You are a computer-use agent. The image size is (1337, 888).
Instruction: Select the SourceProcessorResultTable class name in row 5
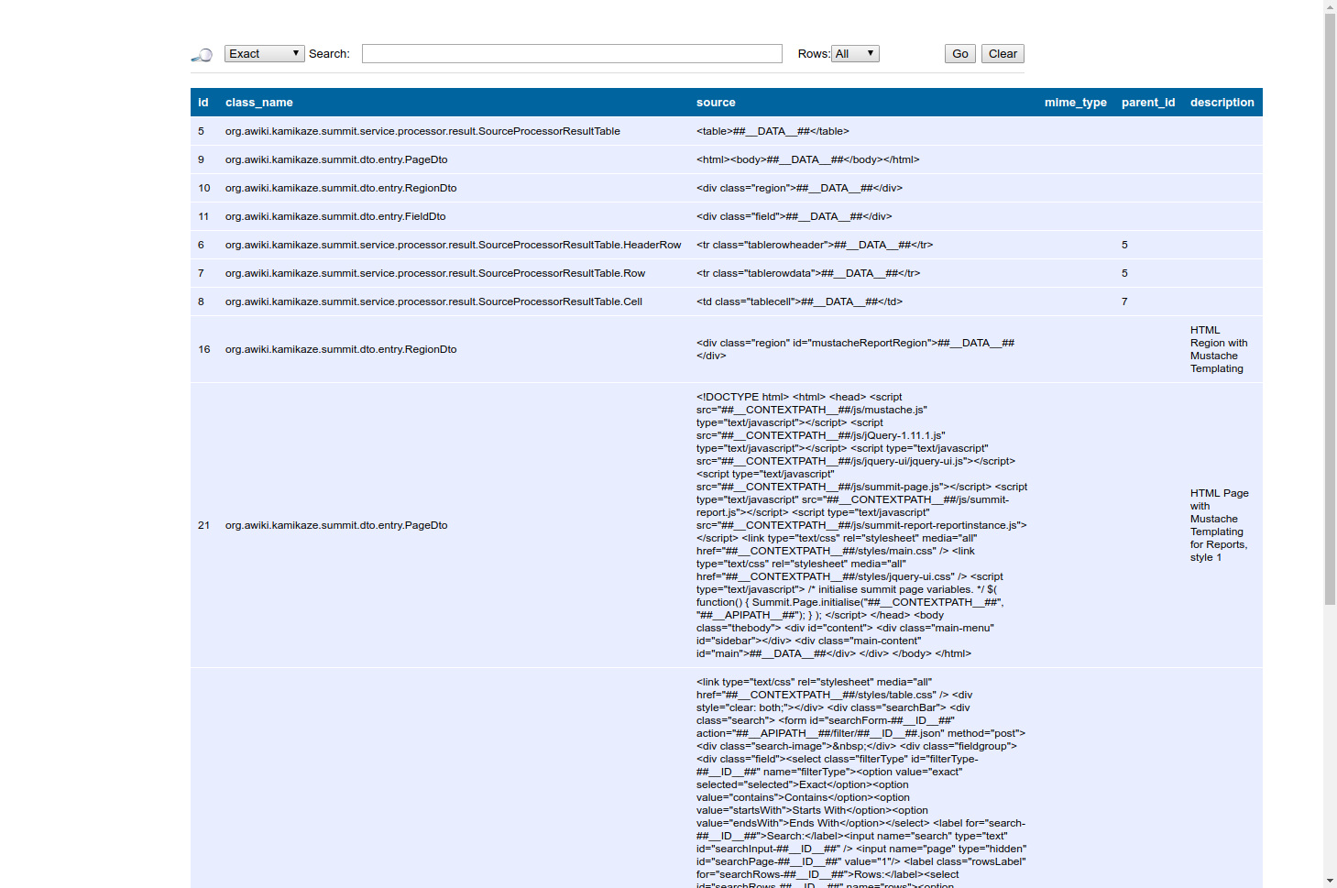[422, 131]
